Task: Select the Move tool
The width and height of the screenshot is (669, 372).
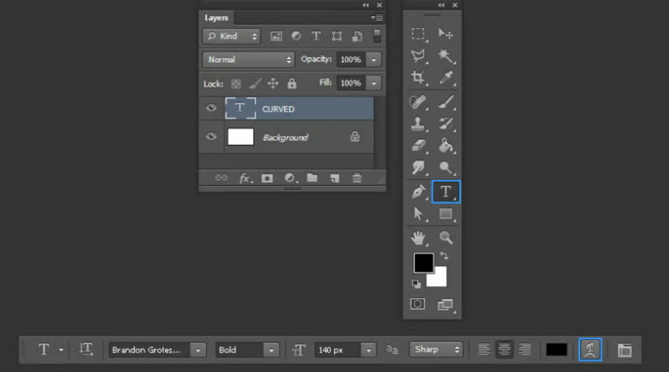Action: point(446,34)
